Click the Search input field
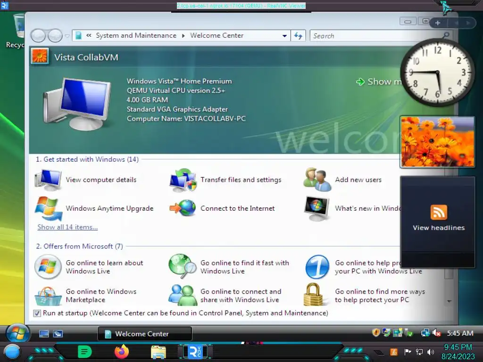This screenshot has height=362, width=483. pos(378,36)
